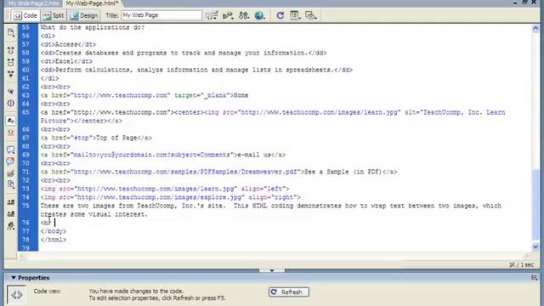544x306 pixels.
Task: Close the document window
Action: 534,3
